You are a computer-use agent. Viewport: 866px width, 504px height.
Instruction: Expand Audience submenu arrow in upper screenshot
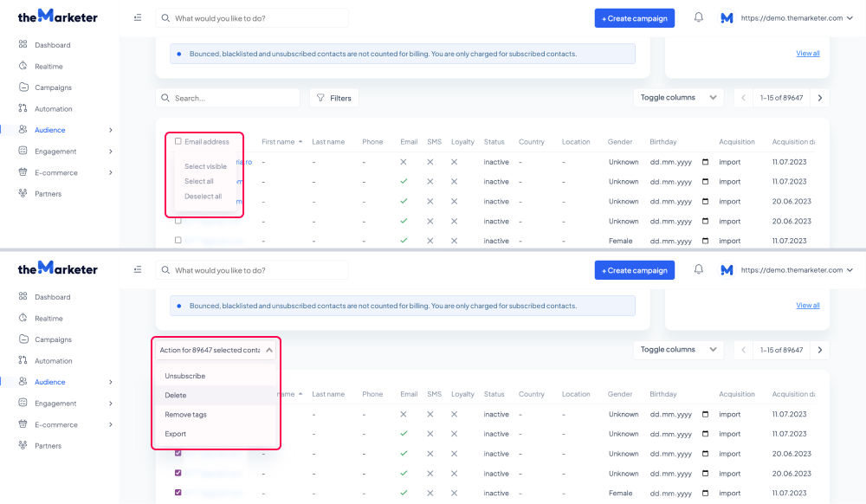pyautogui.click(x=111, y=130)
